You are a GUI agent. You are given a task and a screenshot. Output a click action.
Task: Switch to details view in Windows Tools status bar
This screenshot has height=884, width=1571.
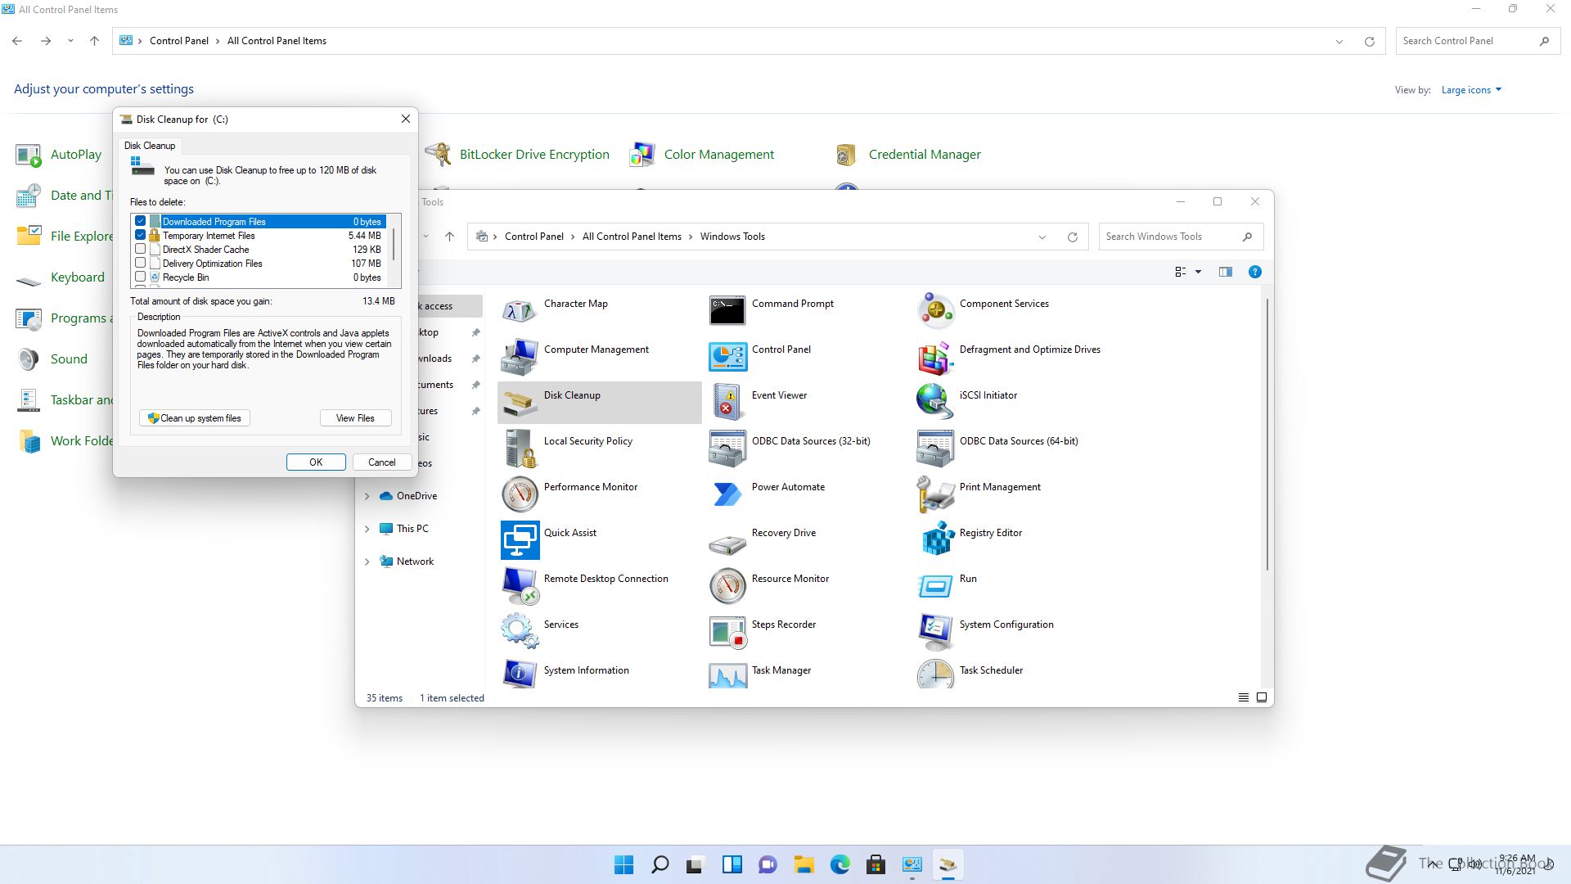coord(1243,697)
